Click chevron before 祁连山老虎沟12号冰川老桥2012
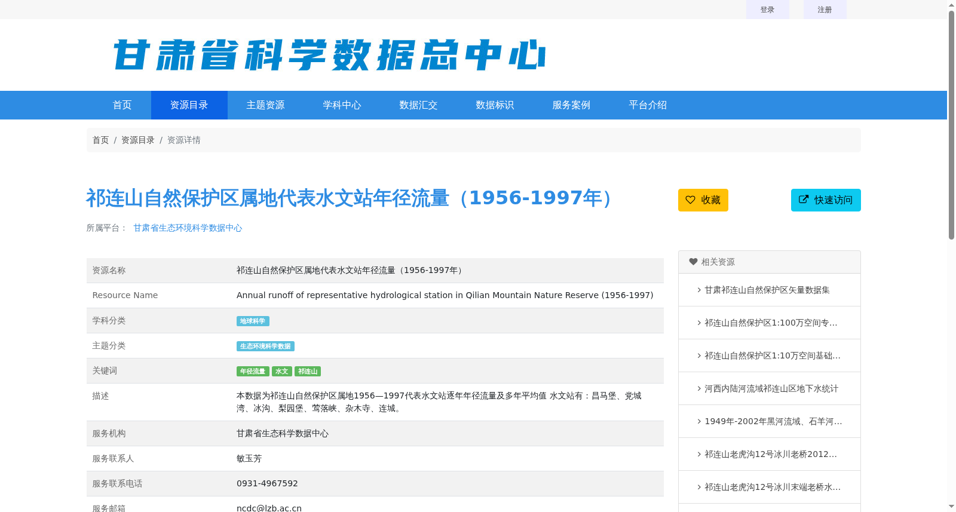Screen dimensions: 956x512 699,454
